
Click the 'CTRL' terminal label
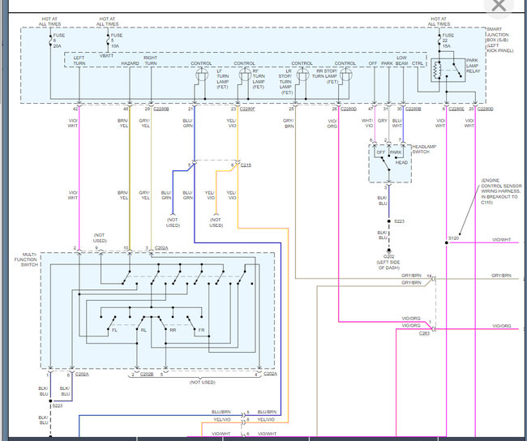(x=418, y=63)
